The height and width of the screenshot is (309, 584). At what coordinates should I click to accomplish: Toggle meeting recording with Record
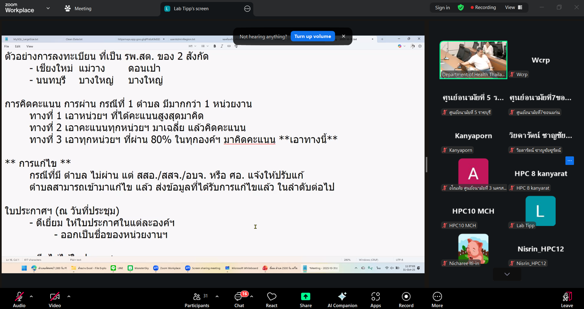tap(406, 299)
